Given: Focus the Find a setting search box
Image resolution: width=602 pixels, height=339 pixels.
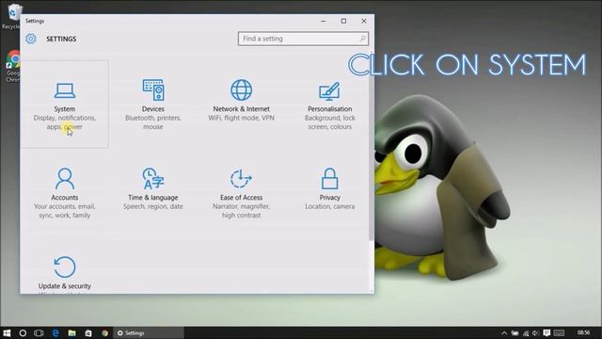Looking at the screenshot, I should click(303, 39).
